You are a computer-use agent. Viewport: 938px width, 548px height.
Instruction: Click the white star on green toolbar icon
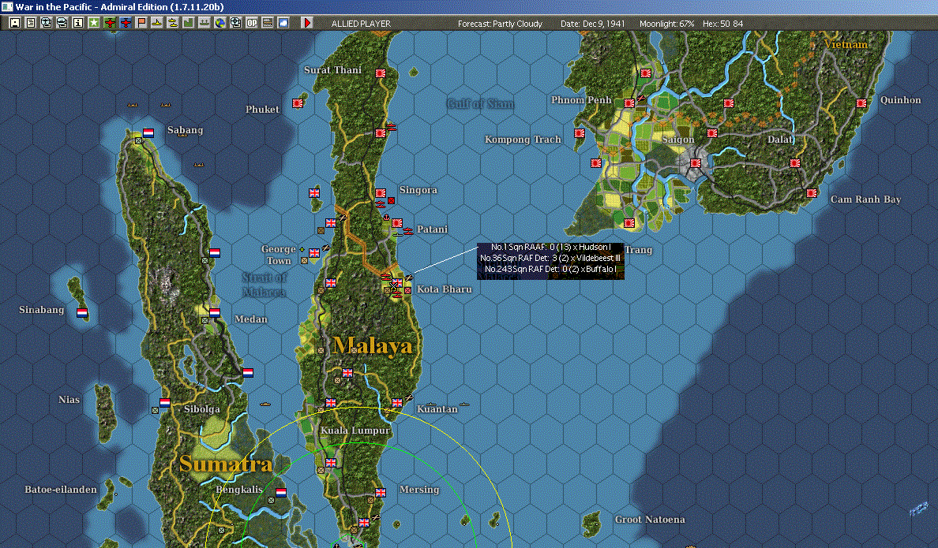click(94, 23)
